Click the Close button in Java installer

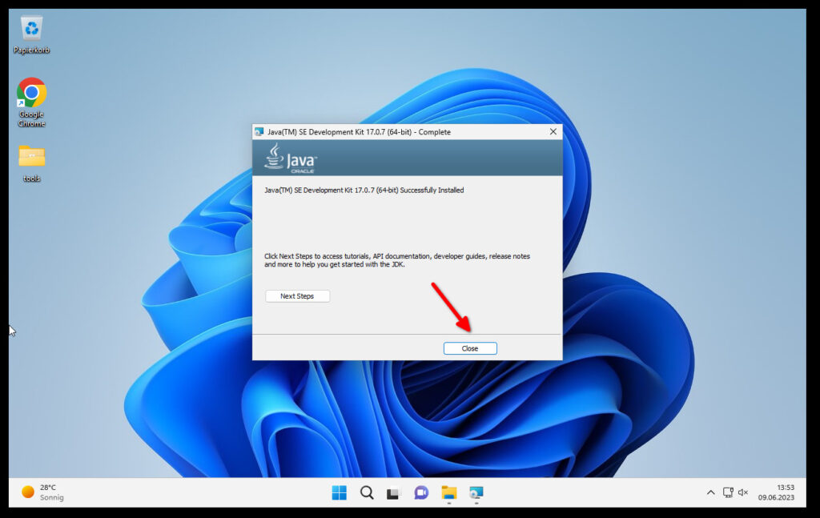click(470, 348)
